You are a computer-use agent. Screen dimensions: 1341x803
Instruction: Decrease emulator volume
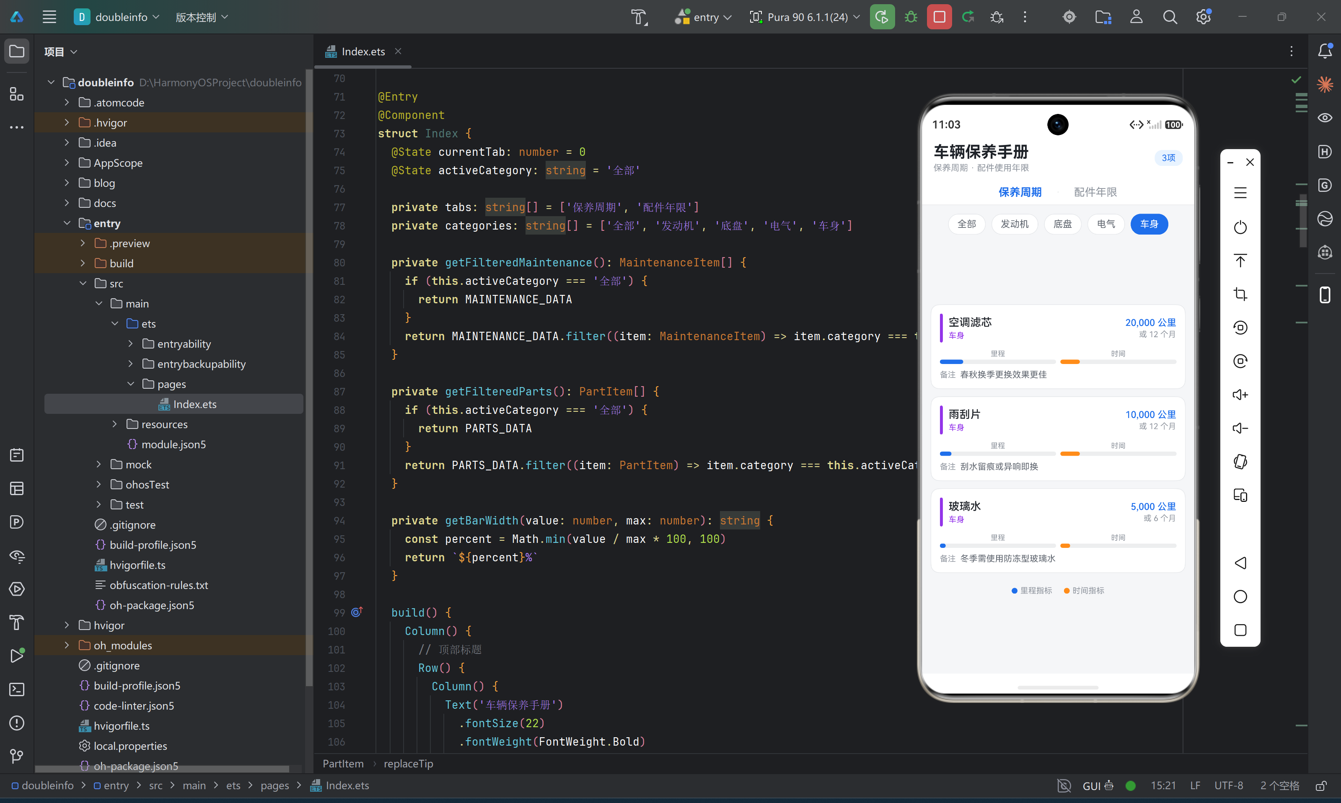[x=1240, y=429]
